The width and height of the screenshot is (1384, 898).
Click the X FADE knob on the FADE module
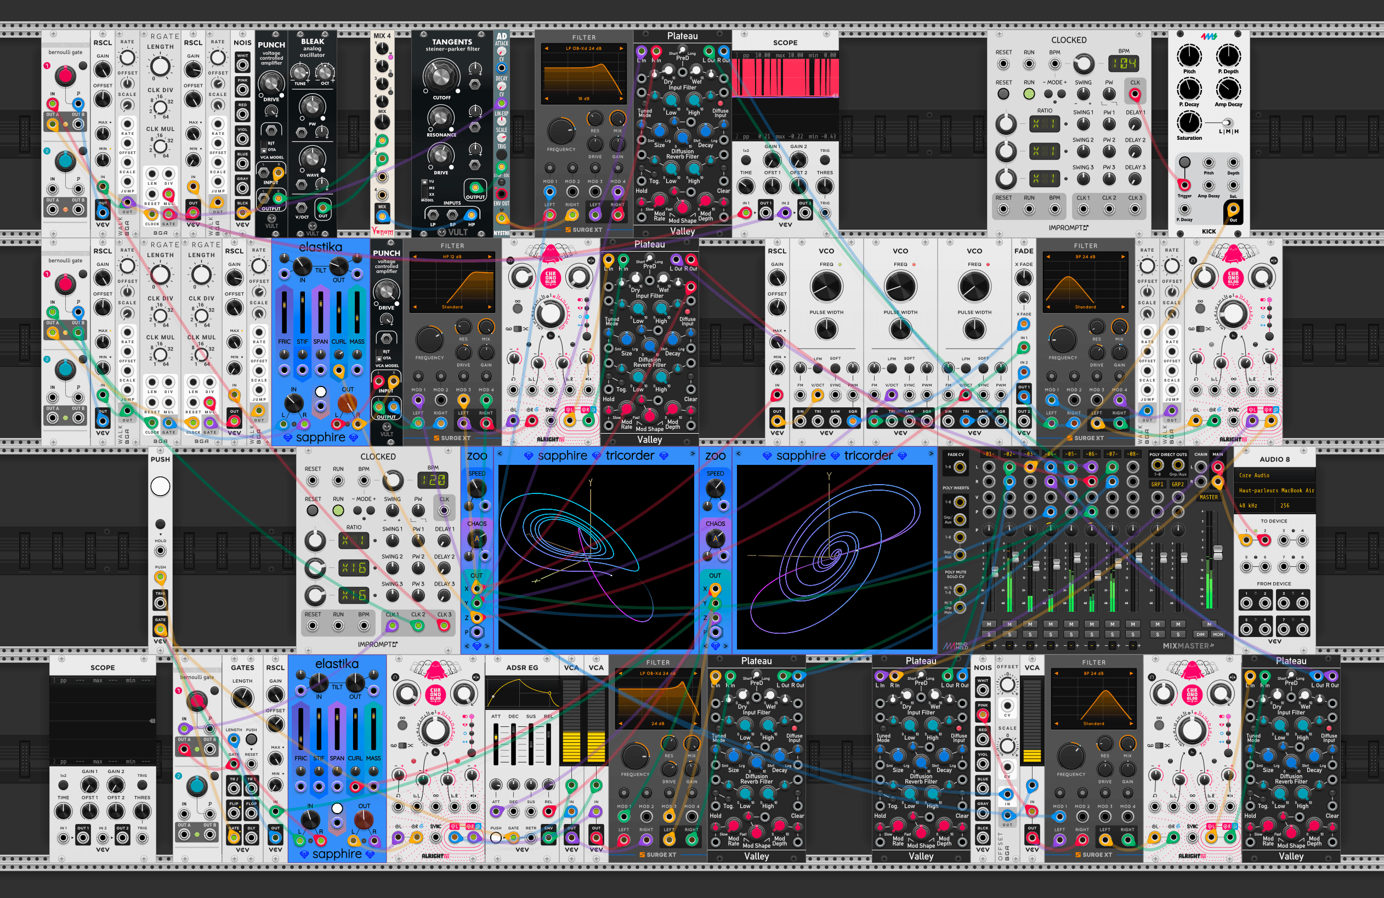(1023, 278)
